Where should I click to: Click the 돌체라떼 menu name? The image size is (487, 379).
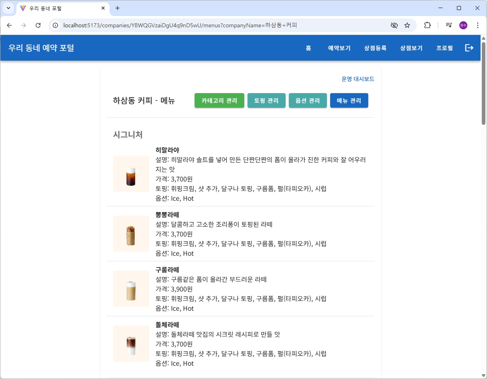point(167,325)
